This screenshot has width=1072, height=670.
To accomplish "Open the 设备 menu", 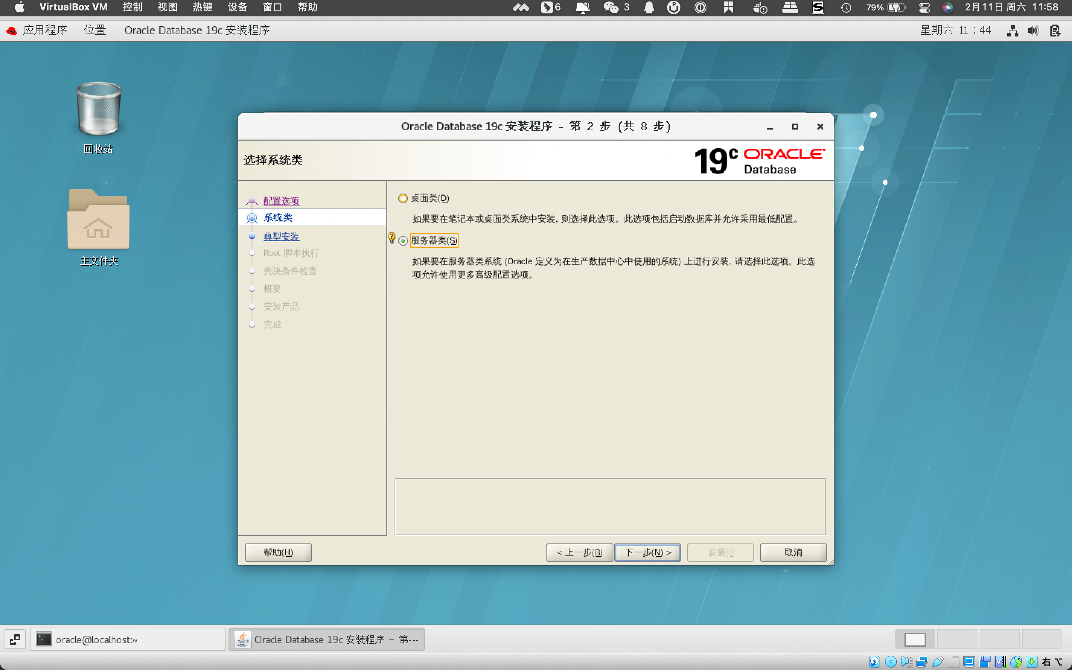I will (x=237, y=7).
